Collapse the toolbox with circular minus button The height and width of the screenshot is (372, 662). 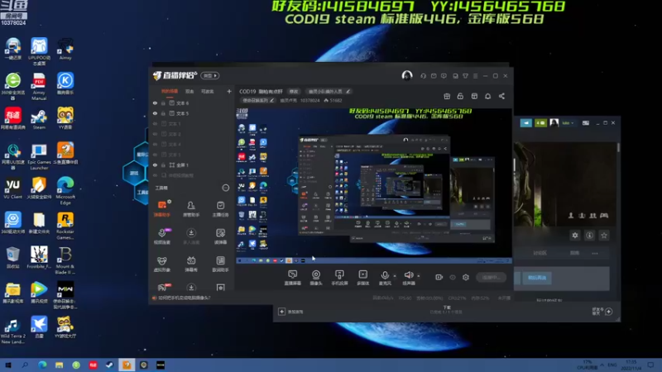(226, 188)
